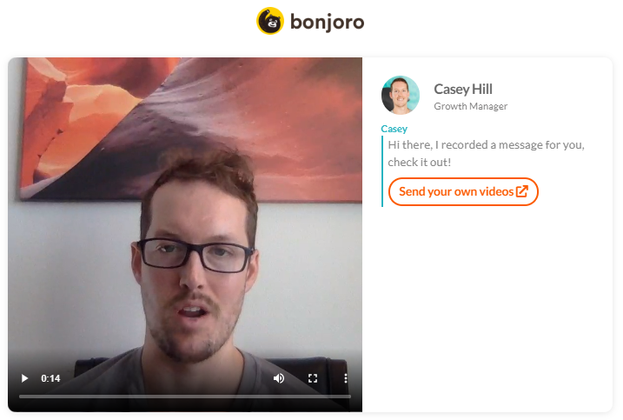Select the Casey Hill name heading
623x420 pixels.
tap(463, 89)
